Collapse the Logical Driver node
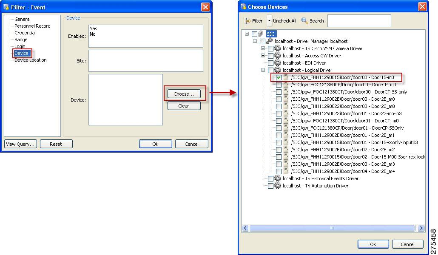The image size is (438, 255). pyautogui.click(x=263, y=70)
